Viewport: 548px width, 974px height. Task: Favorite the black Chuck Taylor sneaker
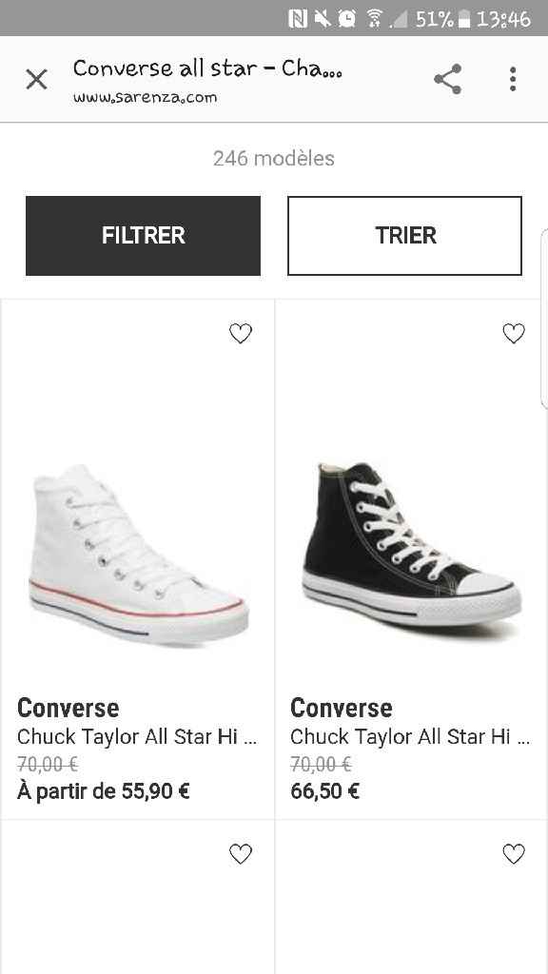pos(514,334)
